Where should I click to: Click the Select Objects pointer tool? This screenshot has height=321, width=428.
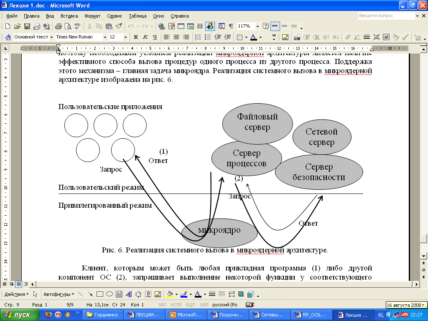(x=35, y=294)
